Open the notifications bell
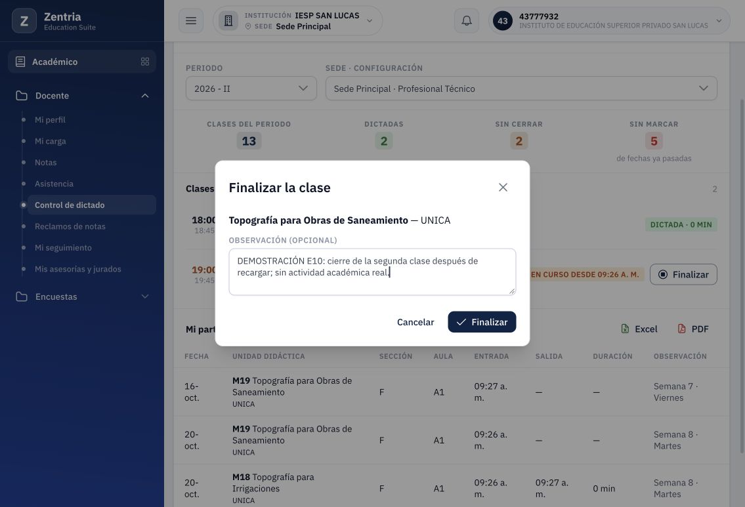Screen dimensions: 745x507 (467, 21)
